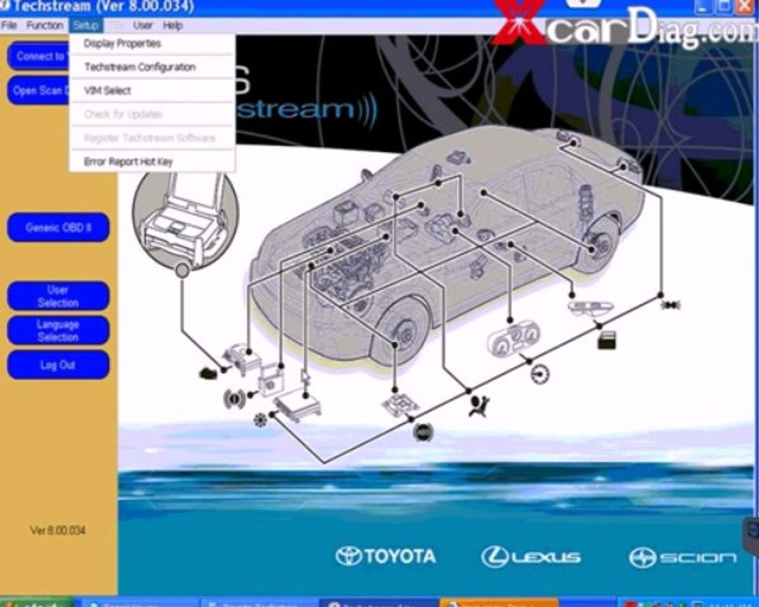Click the Open Scan Data button
The width and height of the screenshot is (759, 607).
[39, 90]
